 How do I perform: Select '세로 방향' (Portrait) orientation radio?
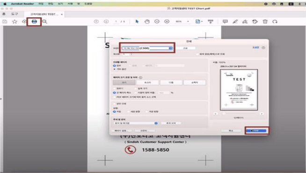point(128,112)
